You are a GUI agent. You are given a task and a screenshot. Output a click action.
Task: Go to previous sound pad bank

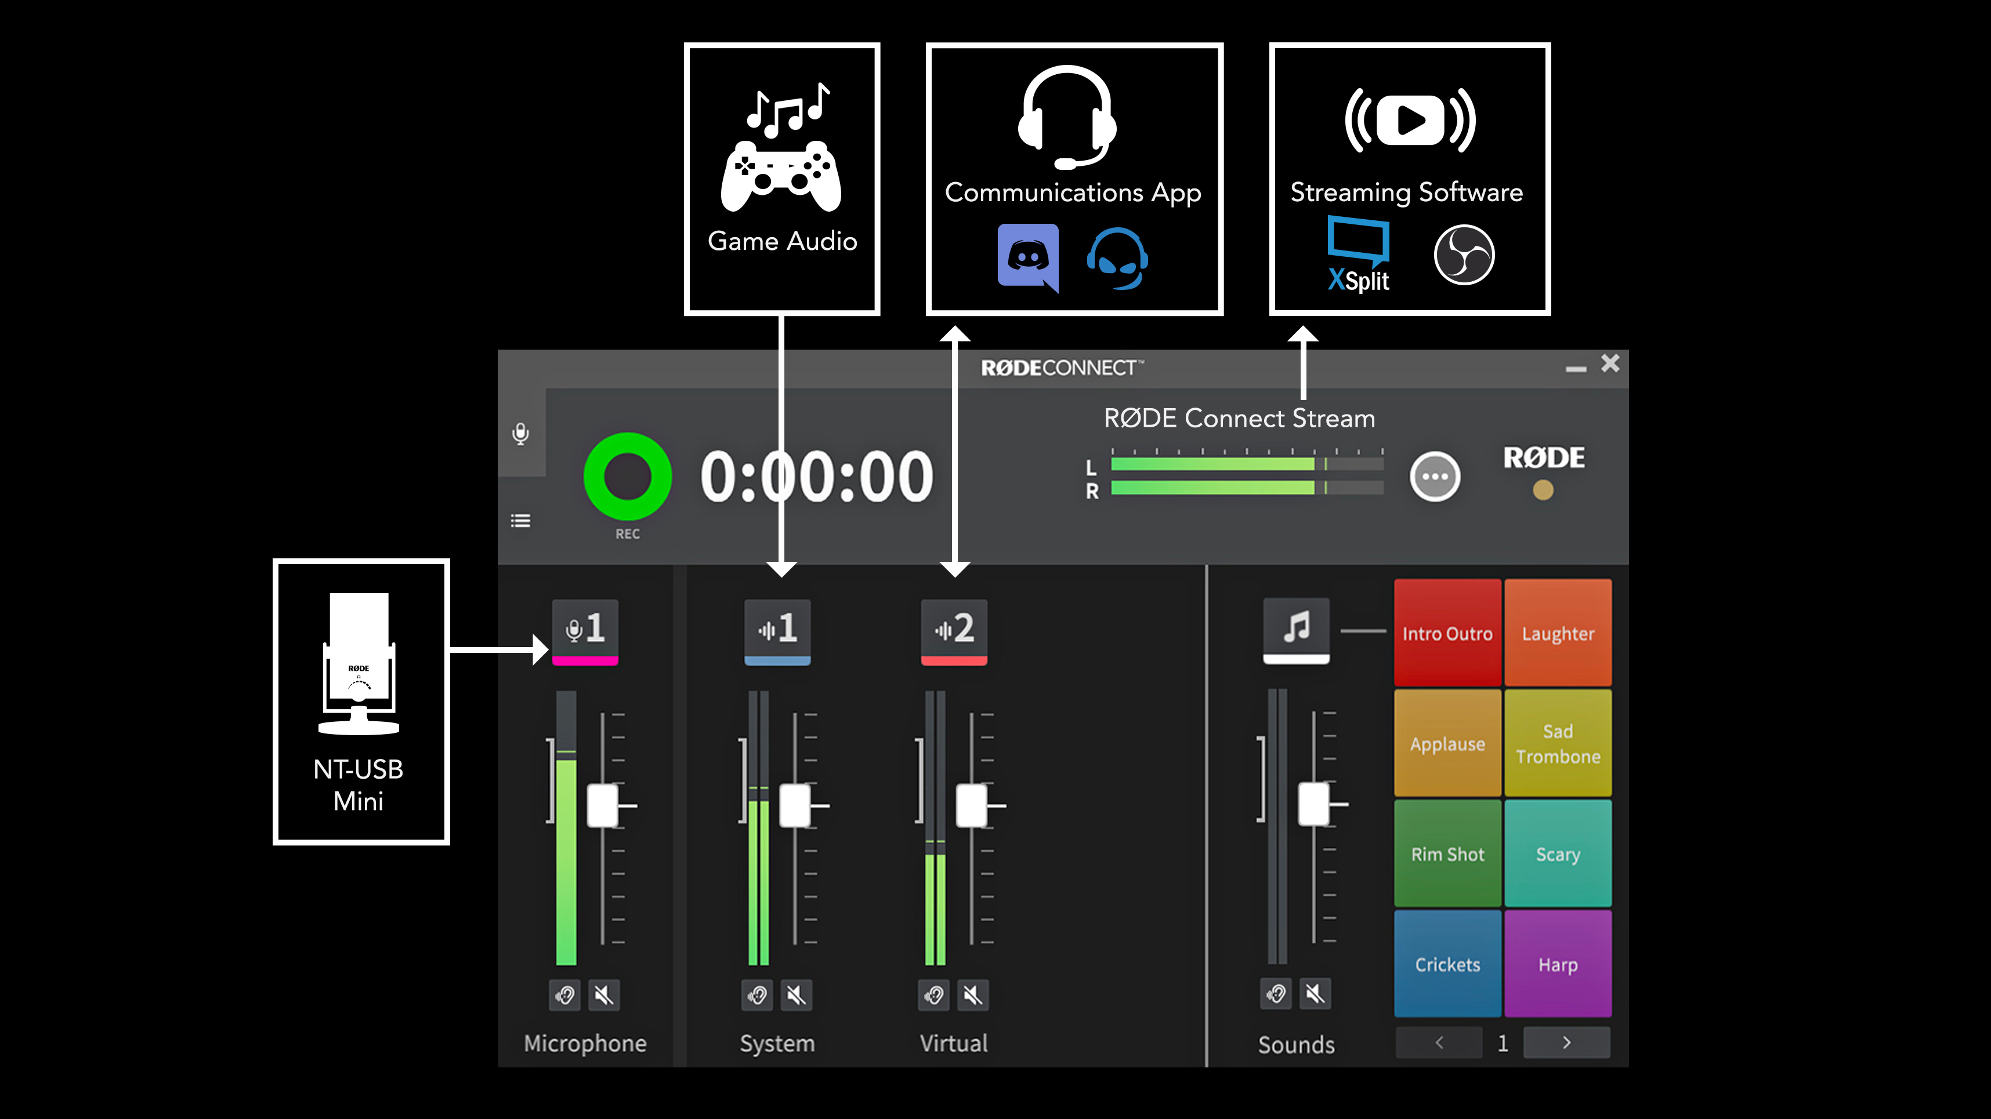click(1439, 1042)
